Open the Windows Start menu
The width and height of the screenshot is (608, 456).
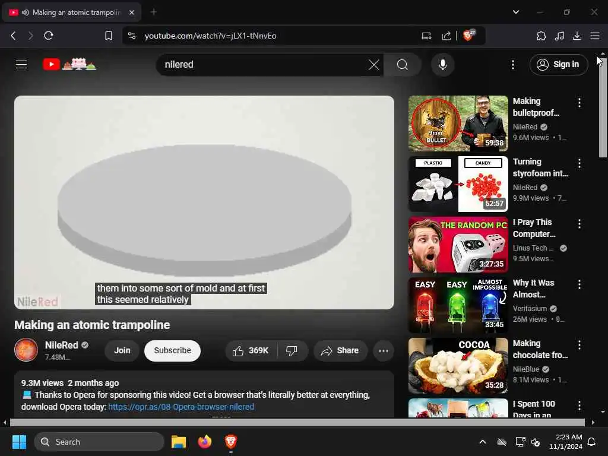pos(19,442)
